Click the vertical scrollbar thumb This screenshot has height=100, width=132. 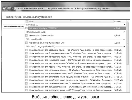tap(128, 43)
